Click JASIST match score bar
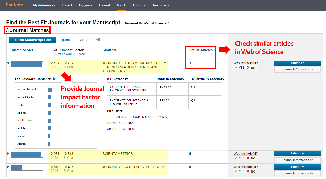Viewport: 326px width, 179px height. point(27,64)
